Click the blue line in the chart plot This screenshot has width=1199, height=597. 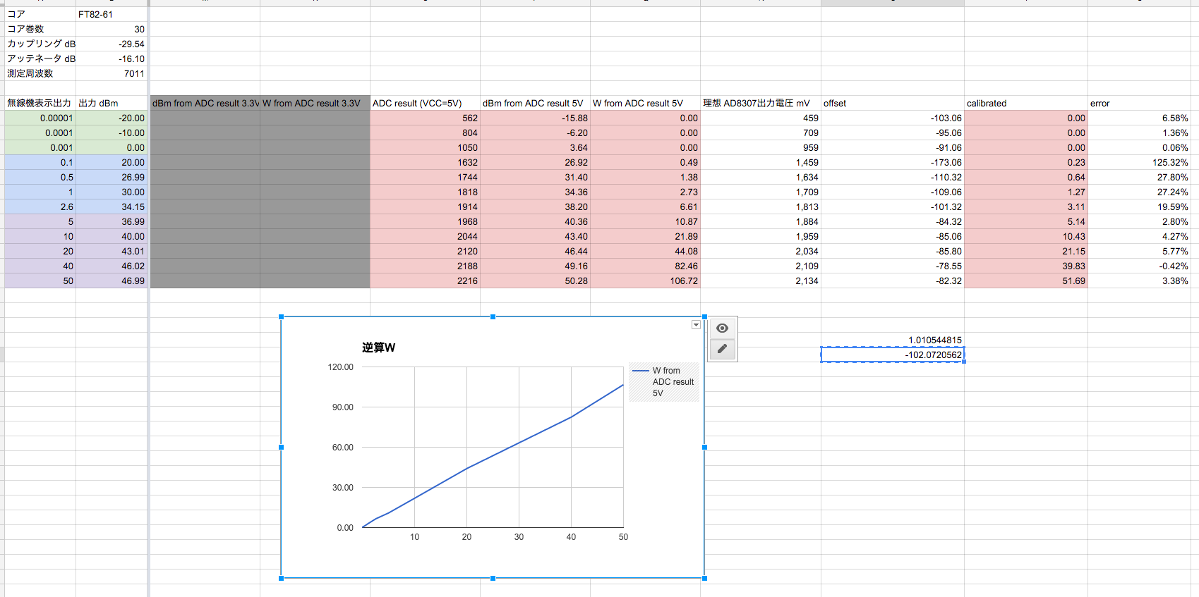coord(519,443)
